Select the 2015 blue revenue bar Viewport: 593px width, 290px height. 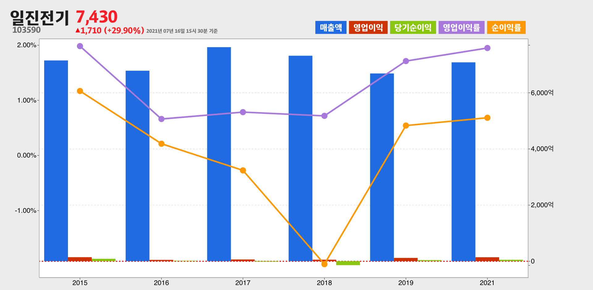pyautogui.click(x=56, y=161)
